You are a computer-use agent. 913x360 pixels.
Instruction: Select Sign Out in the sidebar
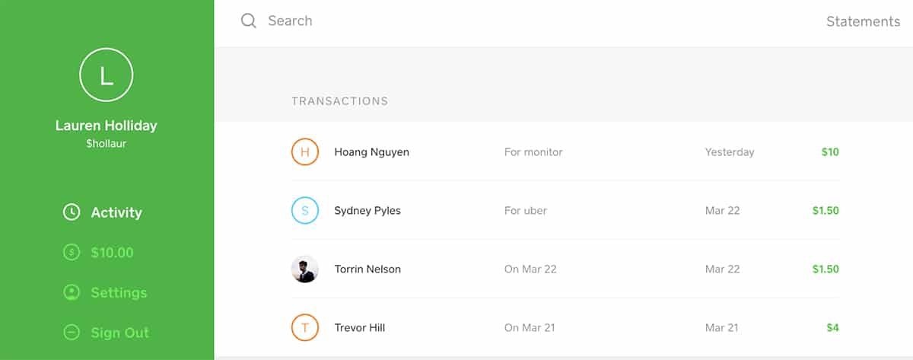(x=119, y=333)
